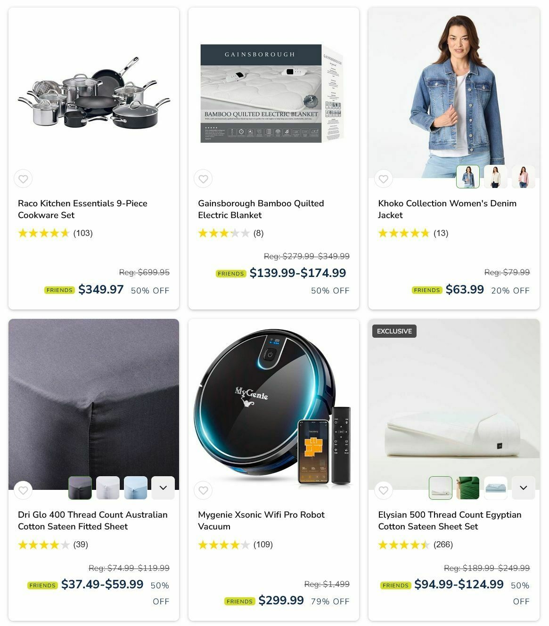Select the green Elysian sheet set swatch
Screen dimensions: 549x626
point(468,488)
